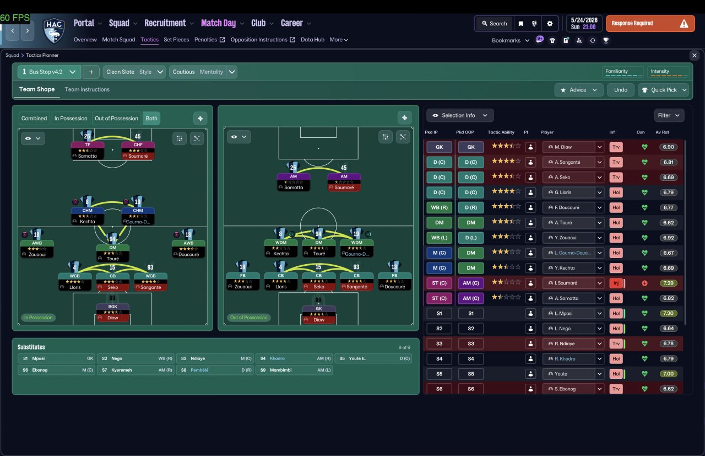Open player instructions icon for I. Soumaré
This screenshot has height=456, width=705.
[530, 283]
